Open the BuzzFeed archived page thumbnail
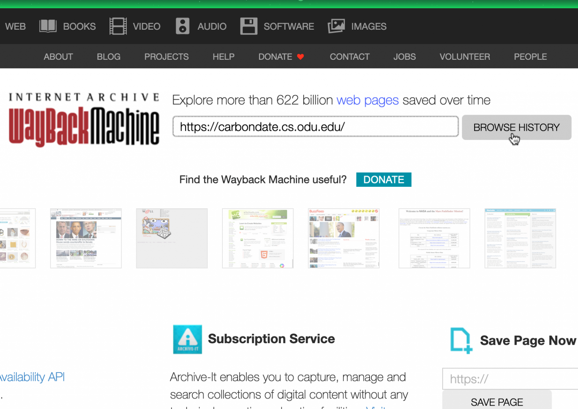The height and width of the screenshot is (409, 578). tap(344, 238)
